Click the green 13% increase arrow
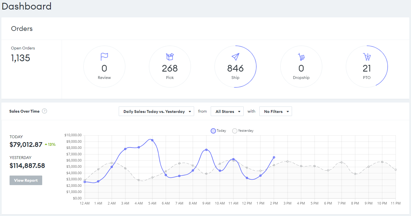This screenshot has width=411, height=216. click(x=46, y=145)
